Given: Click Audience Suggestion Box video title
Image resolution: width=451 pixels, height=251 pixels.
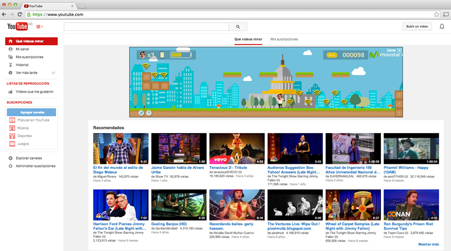Looking at the screenshot, I should click(x=294, y=170).
